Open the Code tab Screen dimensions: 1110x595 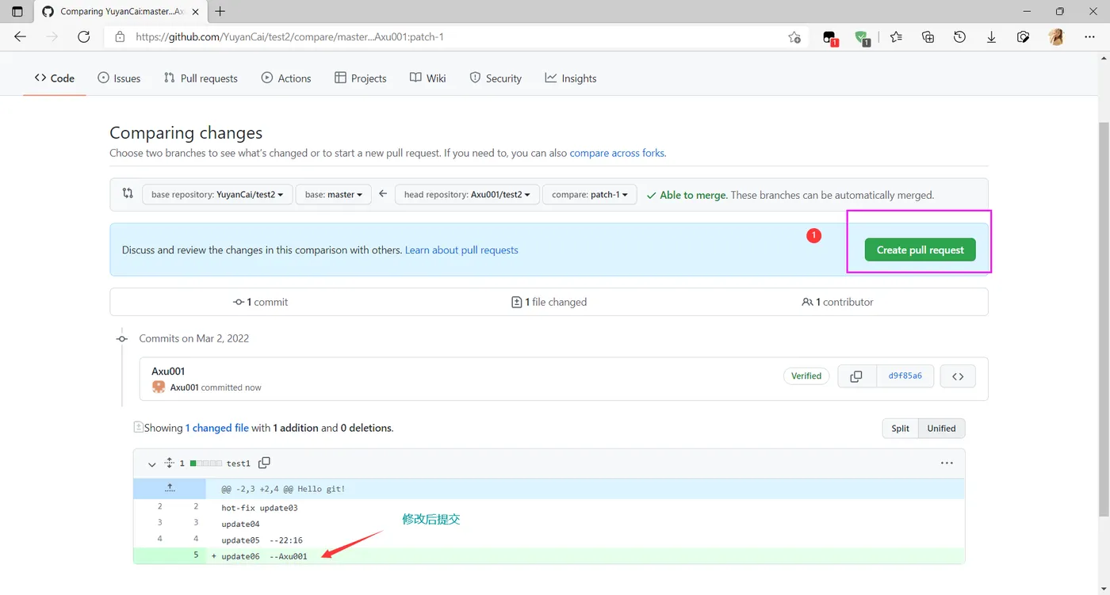point(55,78)
